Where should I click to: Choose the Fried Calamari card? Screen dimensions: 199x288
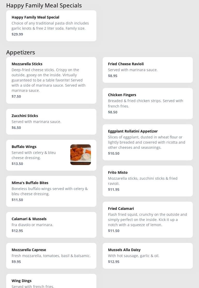click(148, 219)
